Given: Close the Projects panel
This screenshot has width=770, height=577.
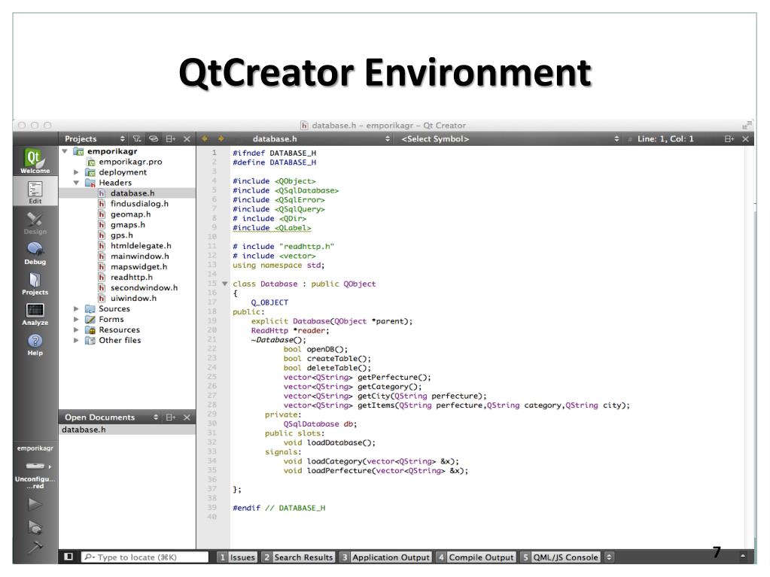Looking at the screenshot, I should tap(187, 139).
